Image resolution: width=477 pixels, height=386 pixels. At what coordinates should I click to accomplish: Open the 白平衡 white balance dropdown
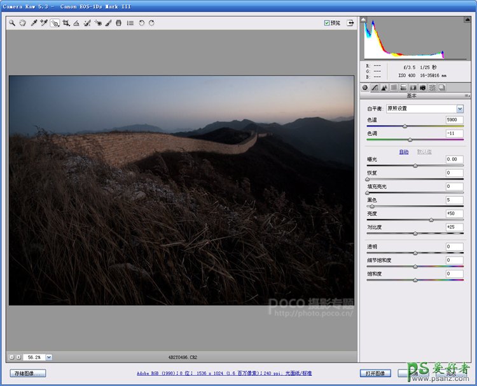460,109
